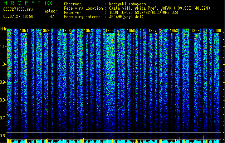Click the 1958 time marker

click(x=174, y=31)
